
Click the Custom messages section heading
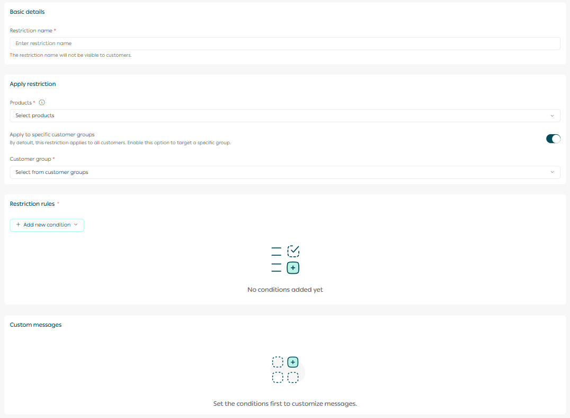click(35, 325)
